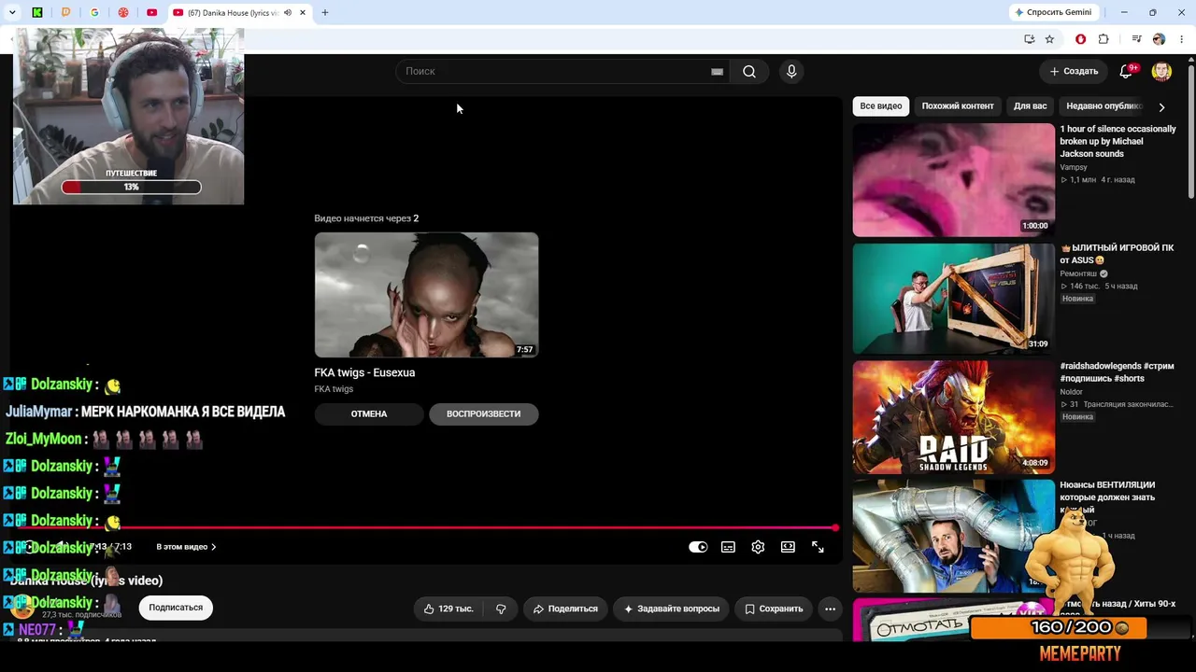Select the Похожий контент chip
This screenshot has height=672, width=1196.
(x=958, y=106)
